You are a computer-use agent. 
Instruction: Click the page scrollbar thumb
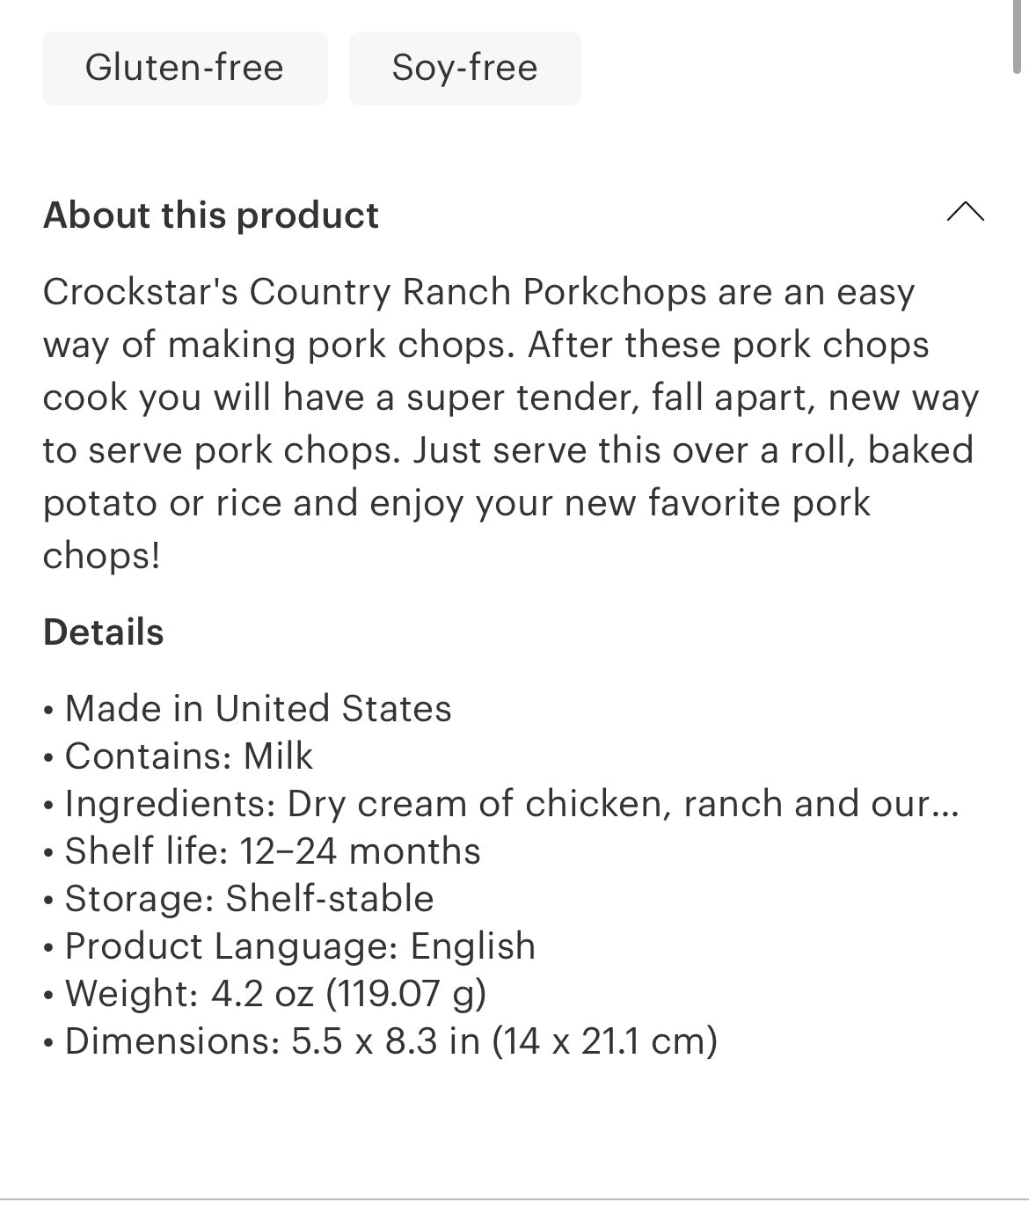click(x=1019, y=35)
